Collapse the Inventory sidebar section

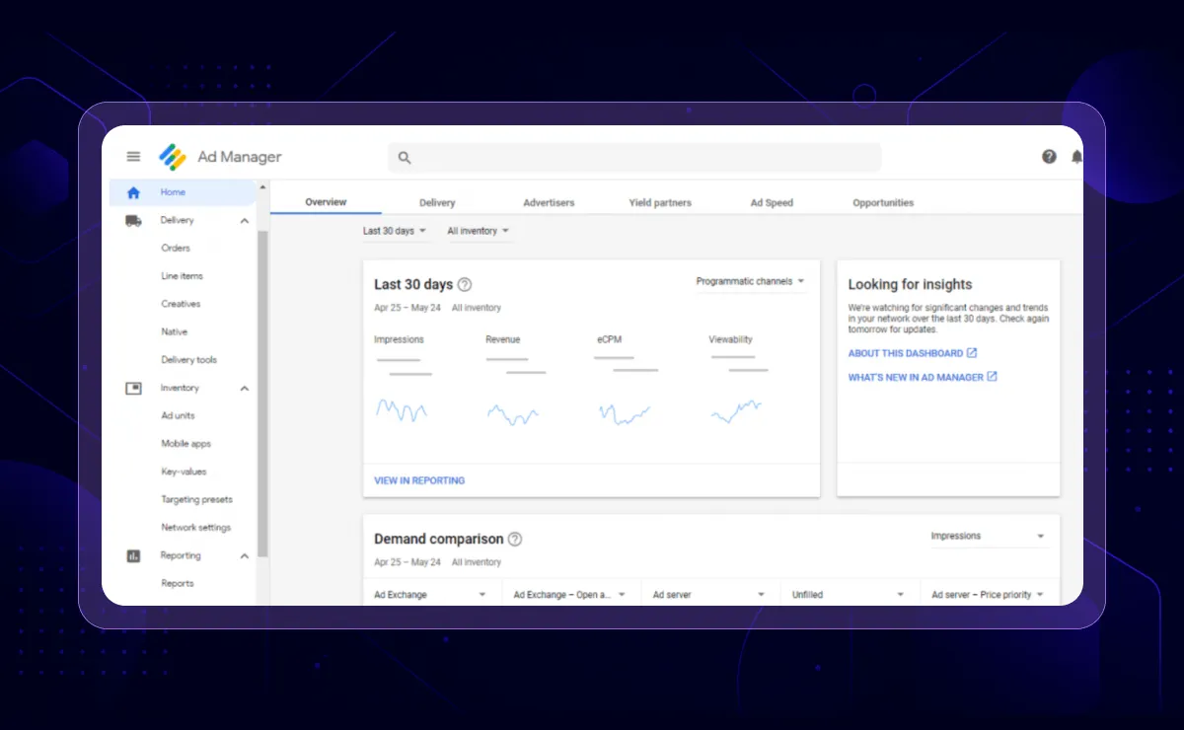point(245,389)
